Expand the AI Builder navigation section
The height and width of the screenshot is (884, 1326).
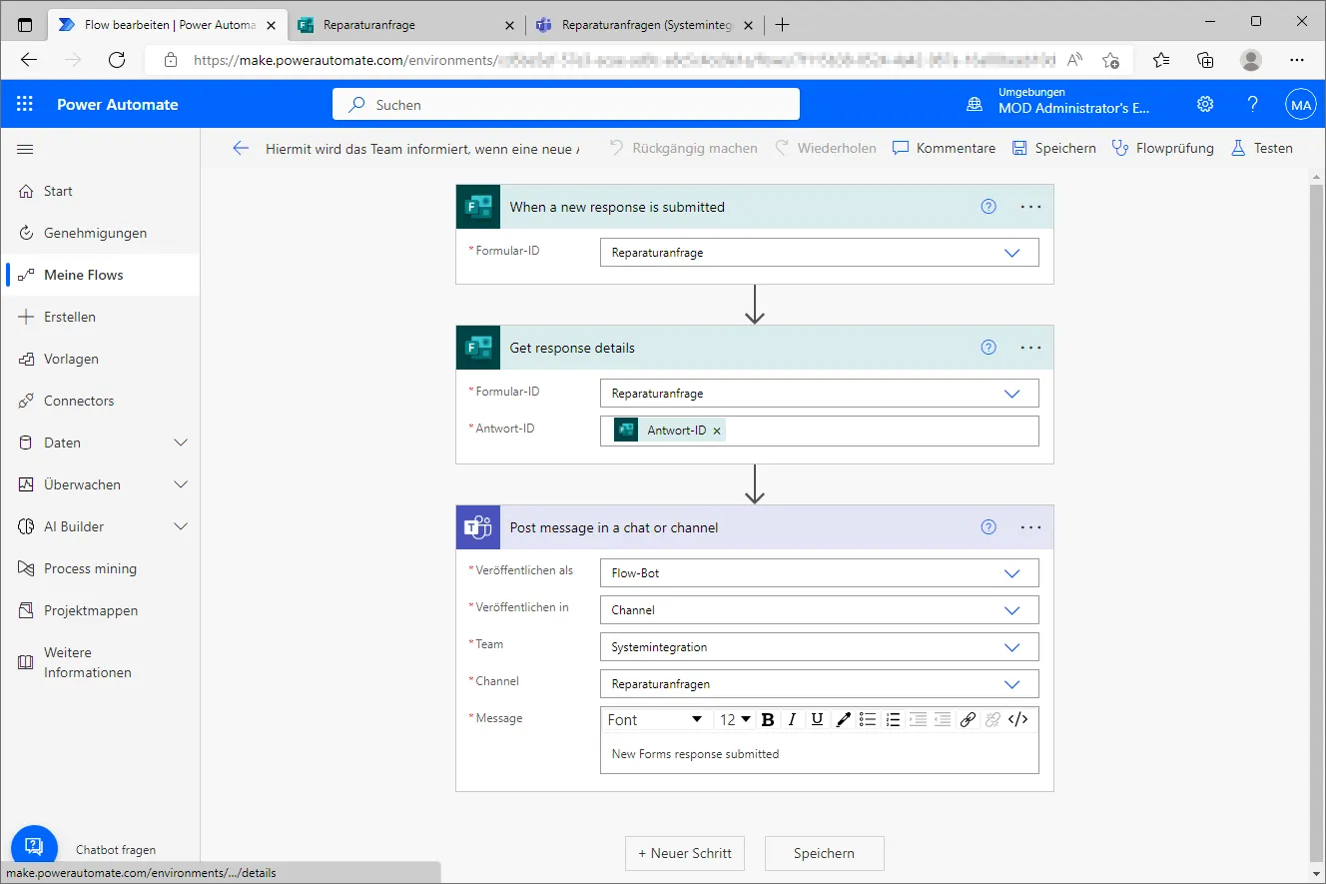[x=181, y=526]
